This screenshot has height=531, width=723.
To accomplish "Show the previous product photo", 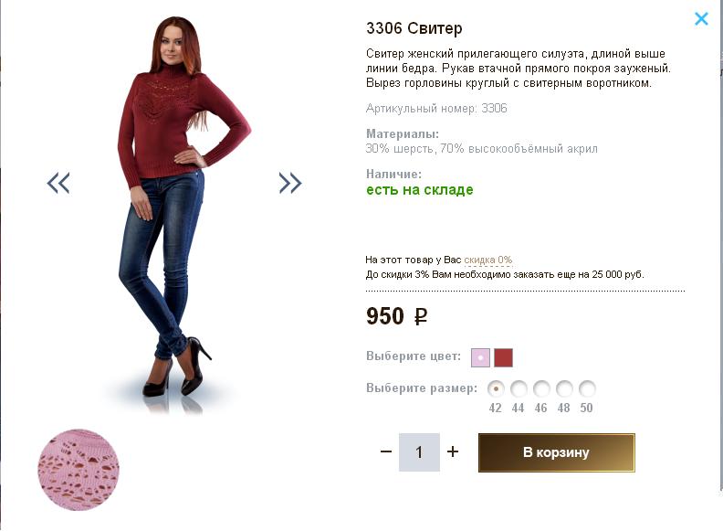I will (x=58, y=184).
